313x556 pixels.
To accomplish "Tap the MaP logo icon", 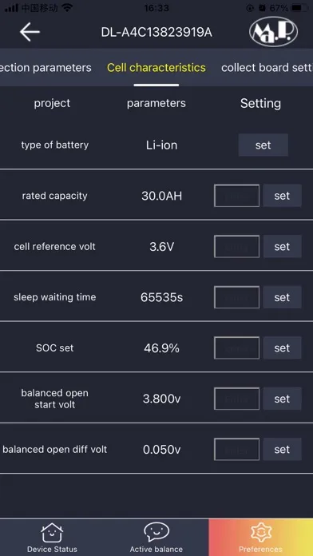I will click(x=273, y=32).
